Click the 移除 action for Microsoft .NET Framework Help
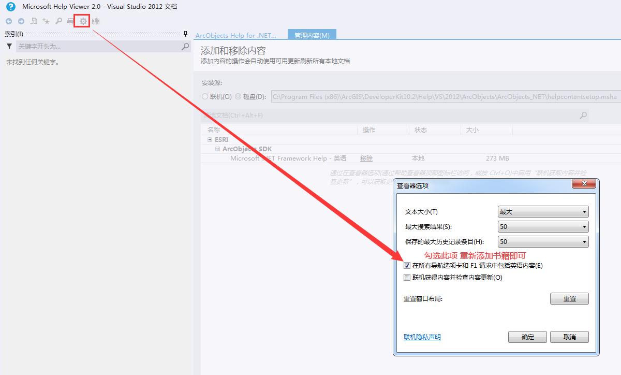Viewport: 621px width, 375px height. (x=366, y=158)
